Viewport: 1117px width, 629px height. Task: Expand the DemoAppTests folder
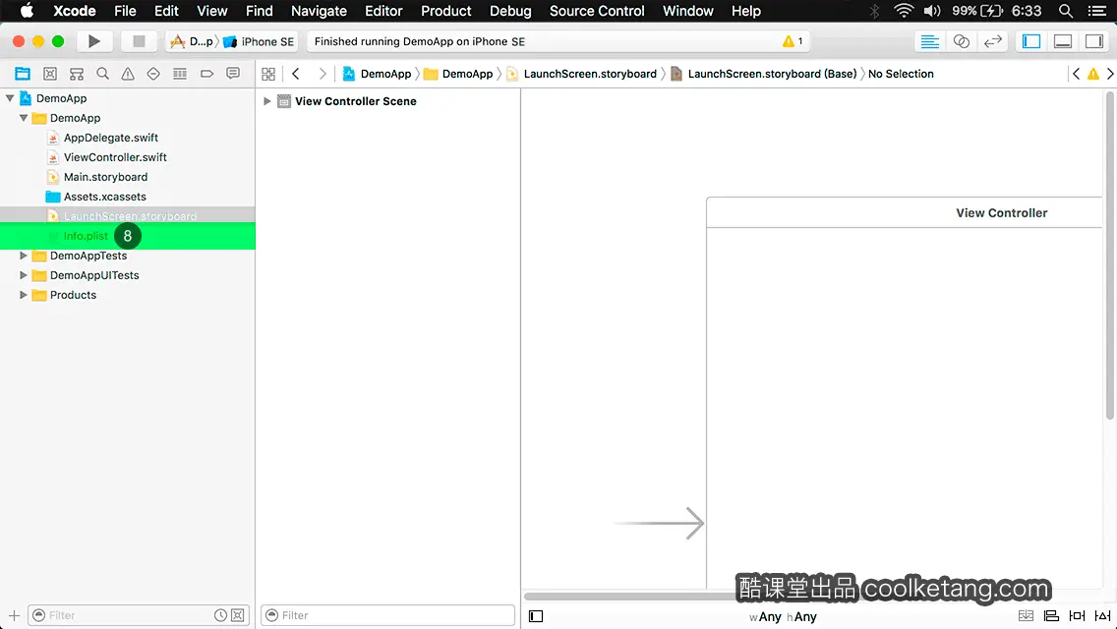pos(24,255)
